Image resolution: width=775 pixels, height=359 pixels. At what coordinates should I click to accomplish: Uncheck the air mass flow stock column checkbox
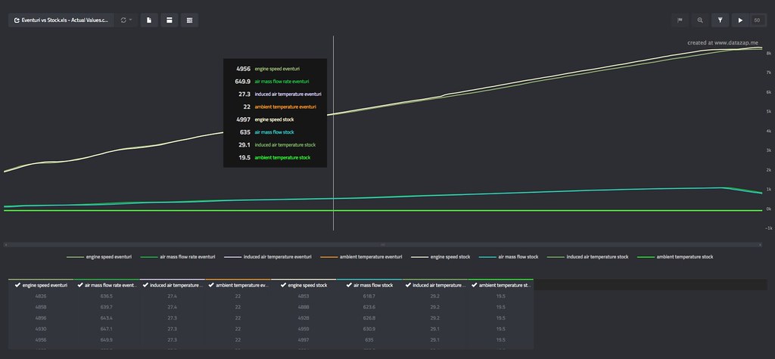click(x=343, y=286)
